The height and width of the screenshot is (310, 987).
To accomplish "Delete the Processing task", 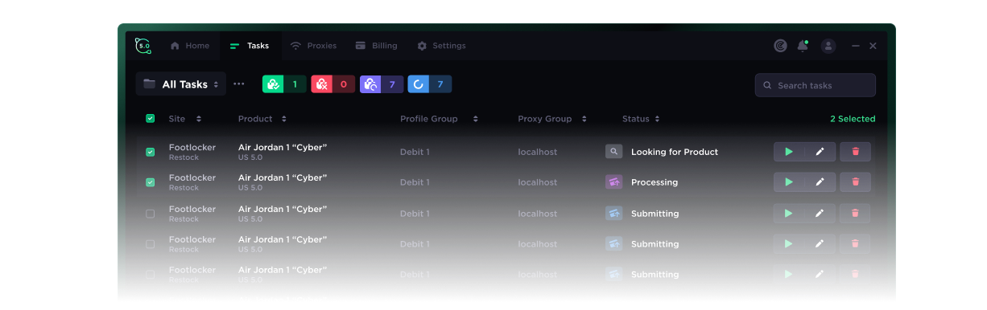I will click(855, 182).
